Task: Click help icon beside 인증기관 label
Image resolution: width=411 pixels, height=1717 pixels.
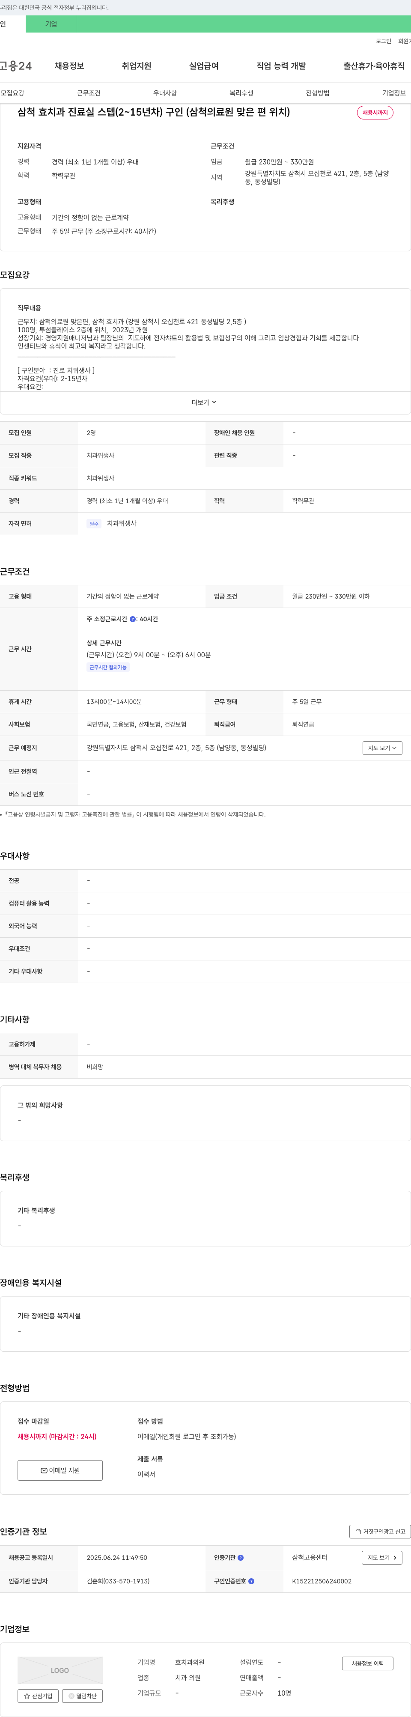Action: [x=241, y=1558]
